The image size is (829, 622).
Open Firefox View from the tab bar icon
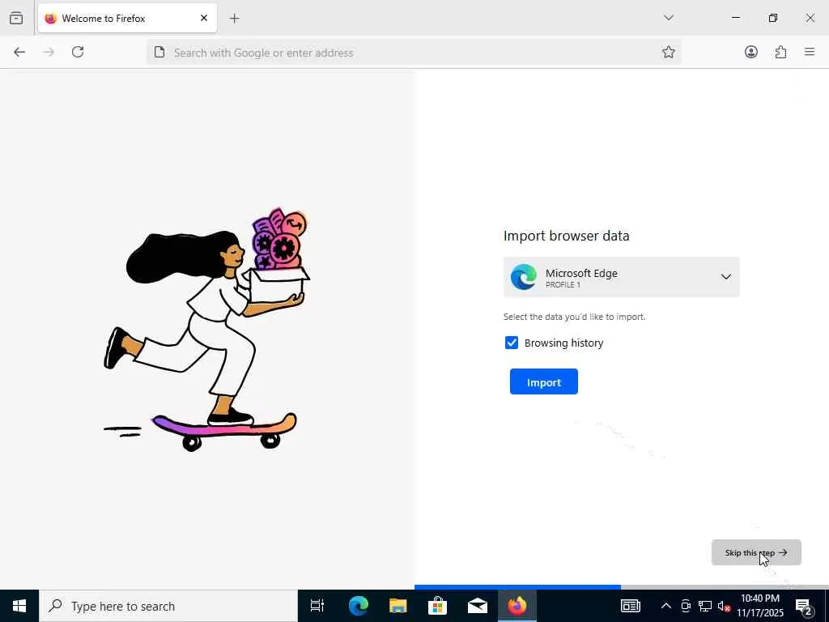pos(16,18)
